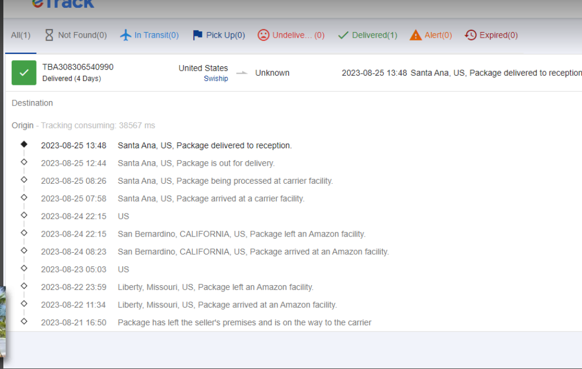Click the green delivered status checkmark box

(x=24, y=73)
